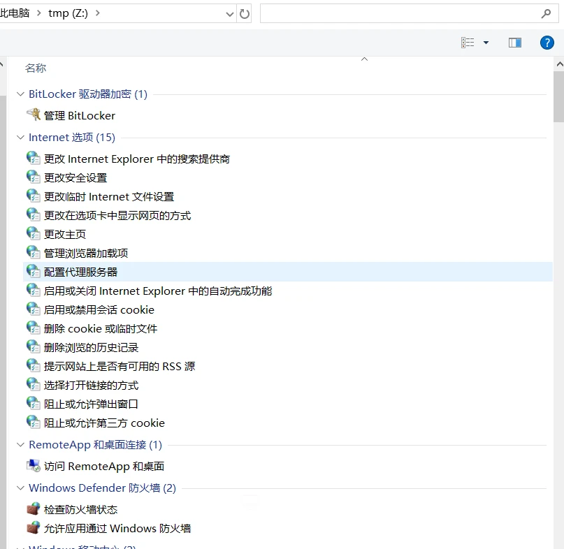Select the text 访问 RemoteApp 和桌面
Screen dimensions: 564x549
[104, 467]
